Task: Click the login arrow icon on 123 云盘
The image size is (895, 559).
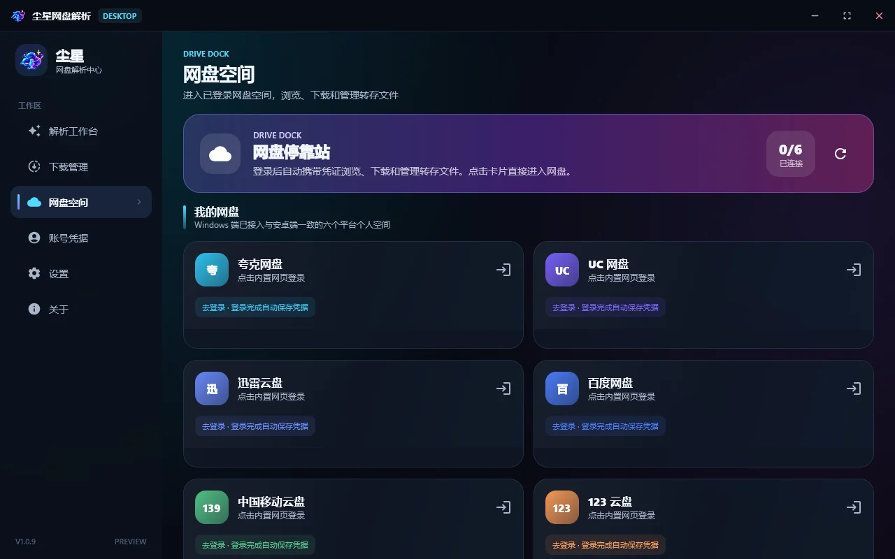Action: pyautogui.click(x=854, y=507)
